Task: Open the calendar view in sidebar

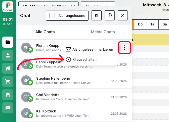Action: 8,42
